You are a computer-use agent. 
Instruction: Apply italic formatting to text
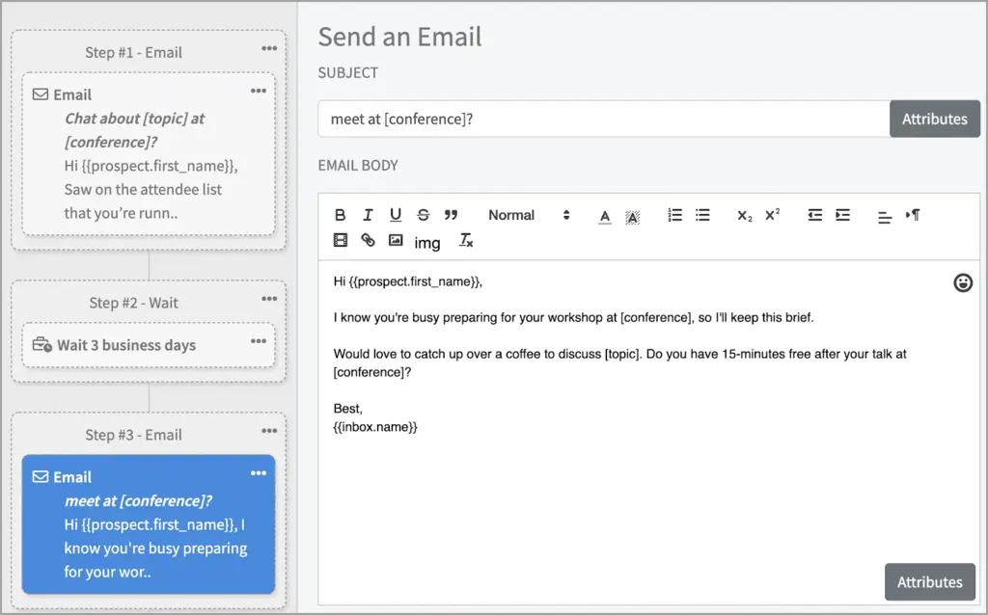[x=368, y=215]
